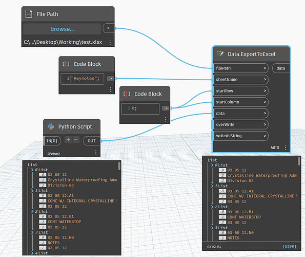Collapse the 1 List in ExportToExcel preview
Screen dimensions: 305x257
pyautogui.click(x=212, y=186)
